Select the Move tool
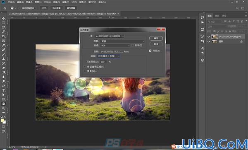 pos(3,18)
